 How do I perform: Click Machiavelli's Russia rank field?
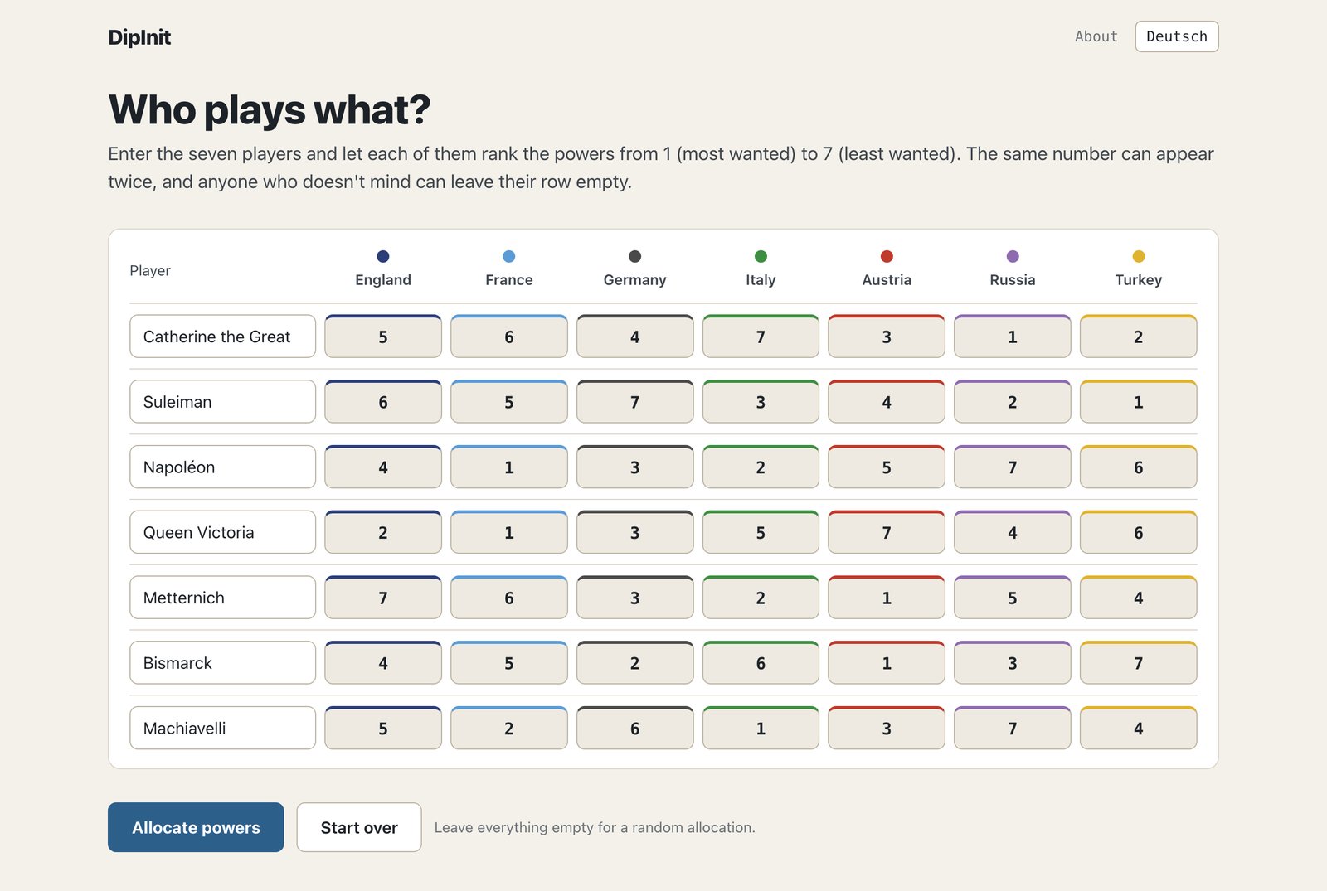point(1013,728)
